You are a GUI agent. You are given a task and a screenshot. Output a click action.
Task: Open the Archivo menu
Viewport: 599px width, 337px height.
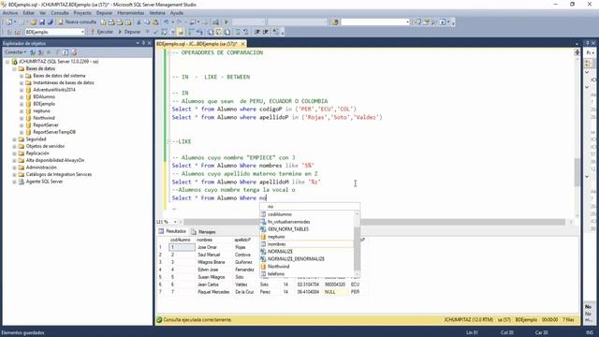click(10, 12)
